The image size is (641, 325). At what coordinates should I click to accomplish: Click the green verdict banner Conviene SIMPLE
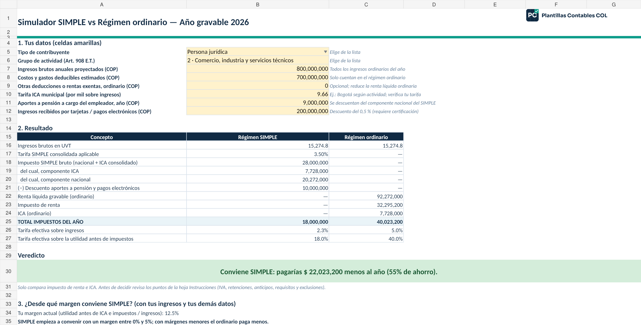tap(329, 271)
